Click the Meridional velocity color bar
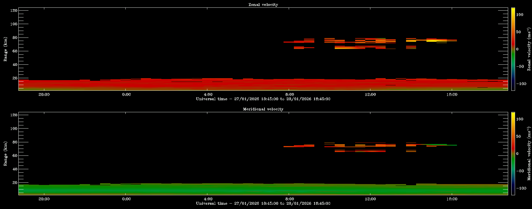Viewport: 532px width, 209px height. tap(513, 153)
